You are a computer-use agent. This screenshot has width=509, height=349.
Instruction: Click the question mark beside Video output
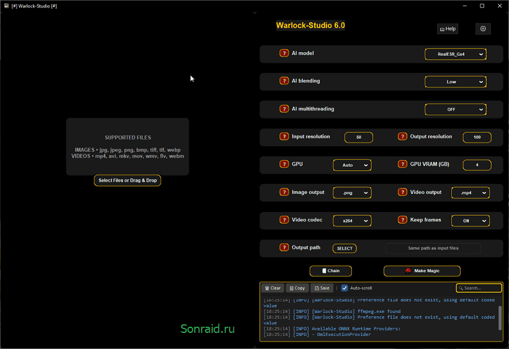coord(402,192)
